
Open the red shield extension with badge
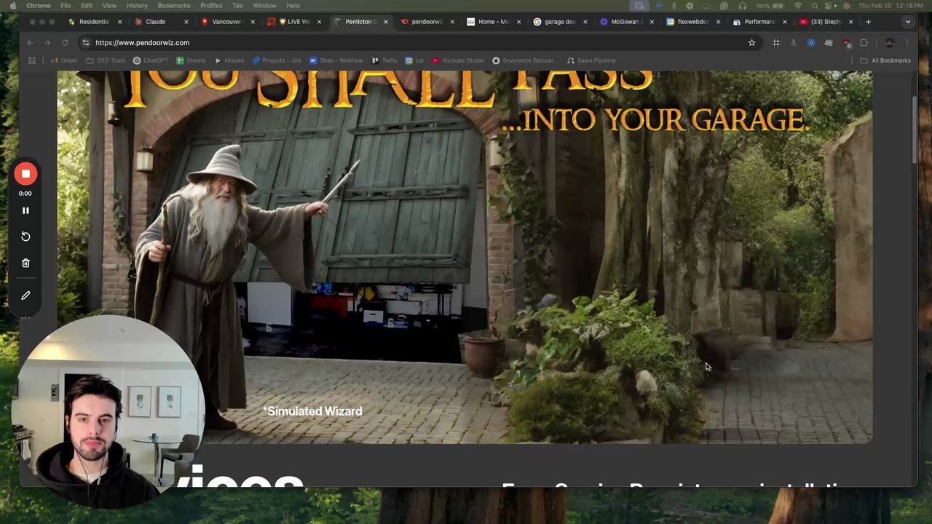point(846,43)
